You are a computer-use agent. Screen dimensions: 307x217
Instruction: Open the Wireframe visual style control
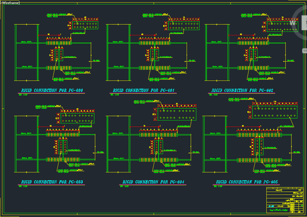coord(11,3)
